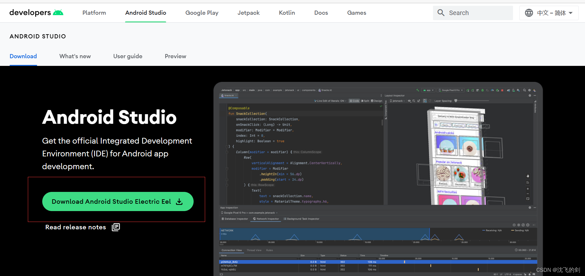Select Split view mode in IDE screenshot
Viewport: 585px width, 276px height.
point(365,101)
